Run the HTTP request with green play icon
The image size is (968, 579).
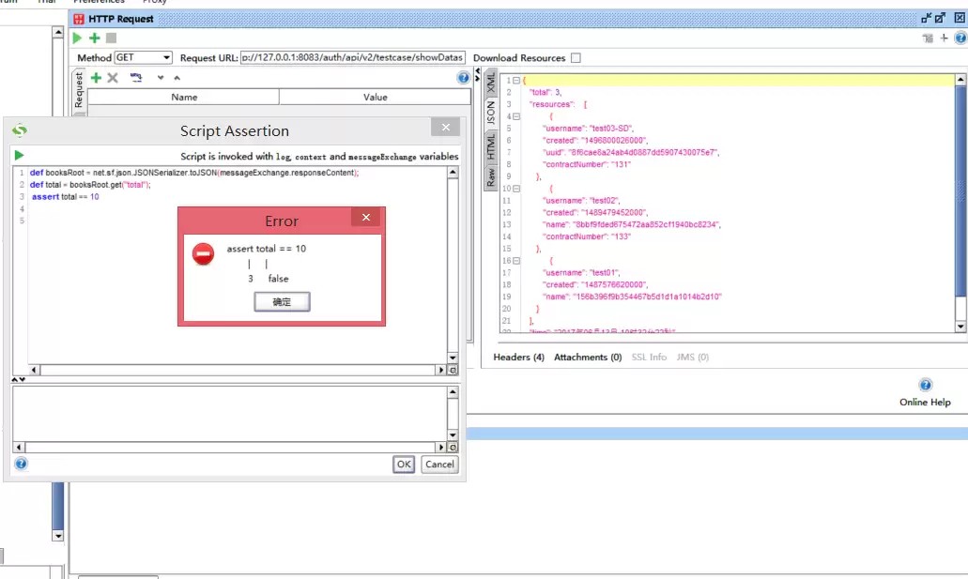77,38
